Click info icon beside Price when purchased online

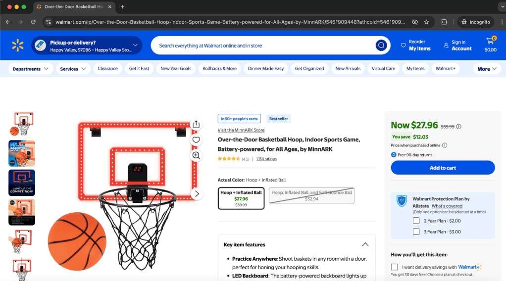coord(445,145)
